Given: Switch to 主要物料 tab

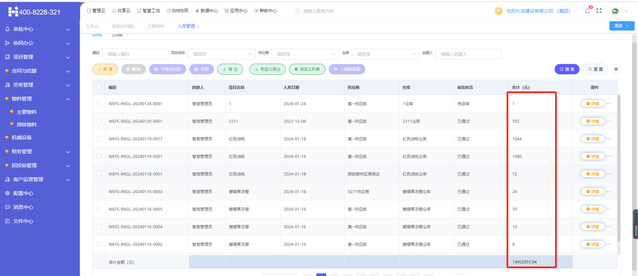Looking at the screenshot, I should click(x=156, y=26).
